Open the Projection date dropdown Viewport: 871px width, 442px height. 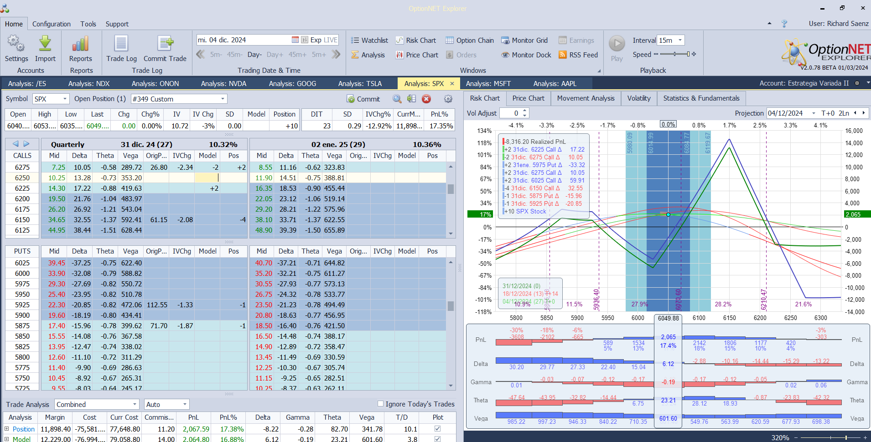pyautogui.click(x=814, y=113)
